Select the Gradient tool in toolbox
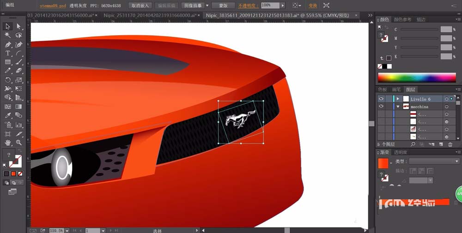This screenshot has width=462, height=233. pos(19,107)
